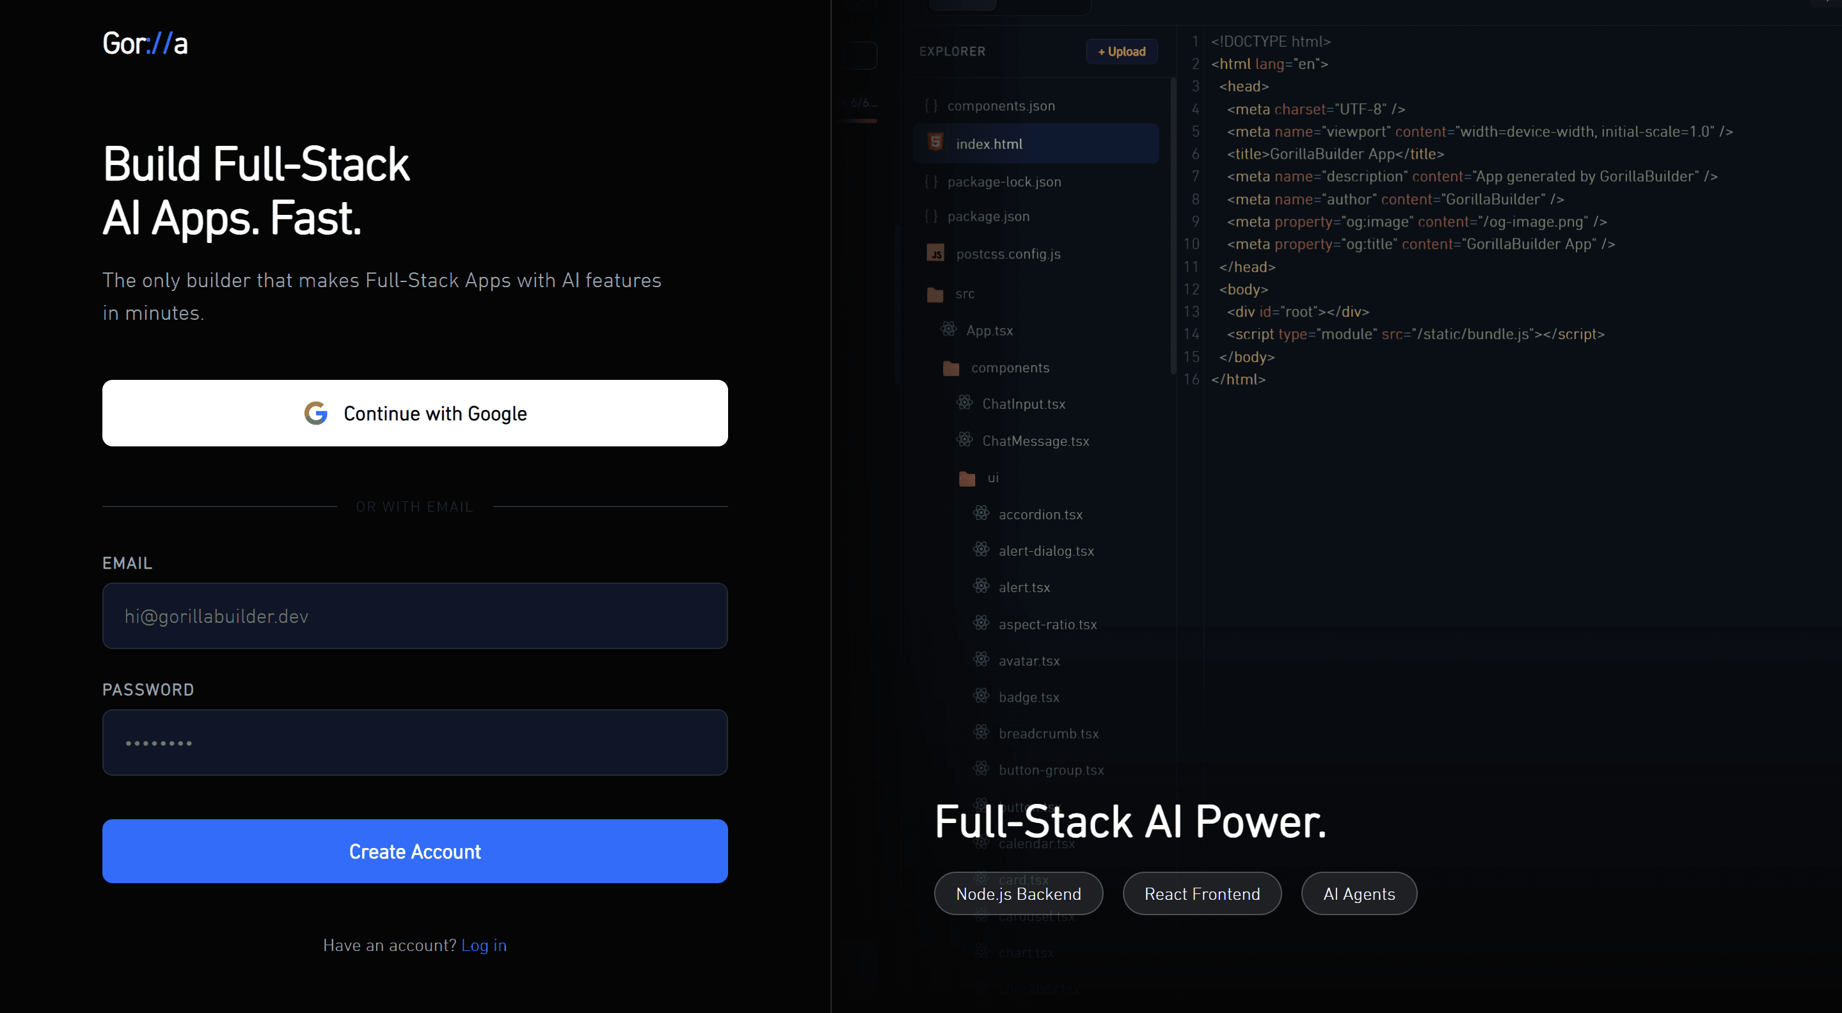The height and width of the screenshot is (1013, 1842).
Task: Click into the Password field
Action: [x=415, y=742]
